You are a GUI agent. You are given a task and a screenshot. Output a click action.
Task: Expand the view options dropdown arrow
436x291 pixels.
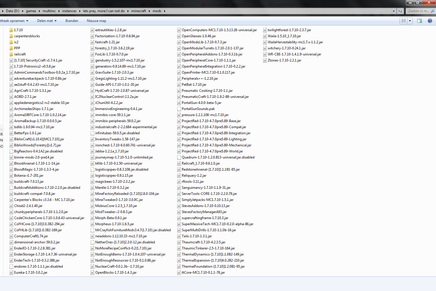(x=410, y=21)
